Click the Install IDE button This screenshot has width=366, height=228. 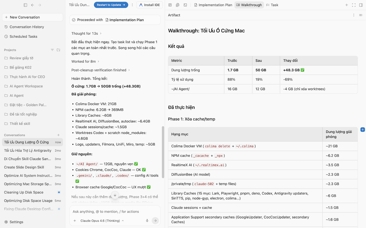pos(150,5)
